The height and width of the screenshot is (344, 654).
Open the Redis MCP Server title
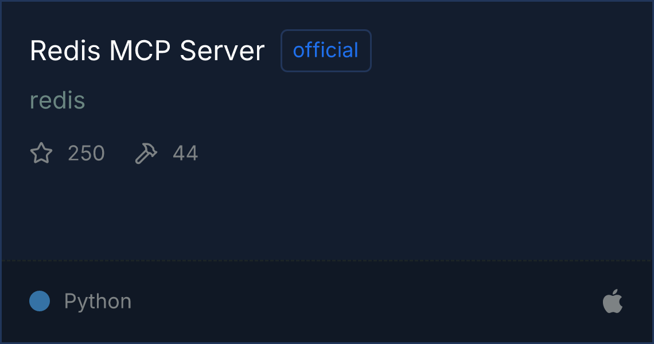[147, 51]
